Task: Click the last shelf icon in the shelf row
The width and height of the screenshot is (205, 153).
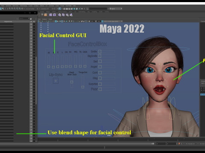Action: [71, 15]
